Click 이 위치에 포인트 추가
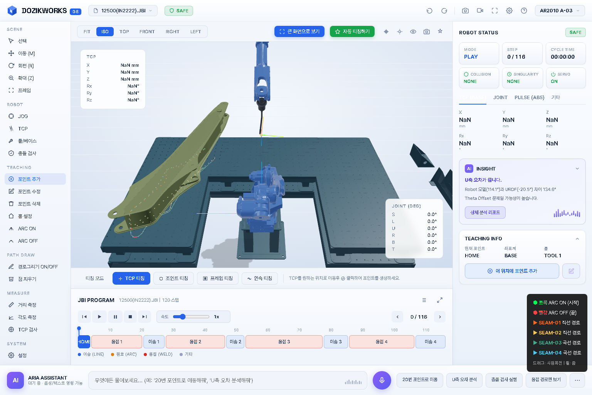The height and width of the screenshot is (395, 592). [512, 271]
